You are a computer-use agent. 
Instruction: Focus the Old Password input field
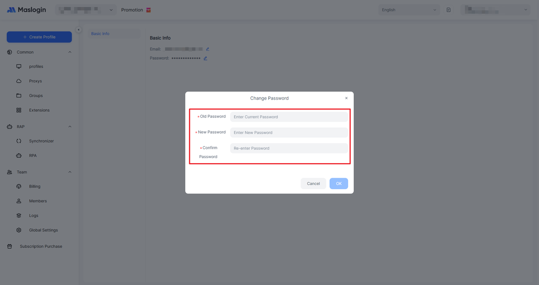pos(289,117)
